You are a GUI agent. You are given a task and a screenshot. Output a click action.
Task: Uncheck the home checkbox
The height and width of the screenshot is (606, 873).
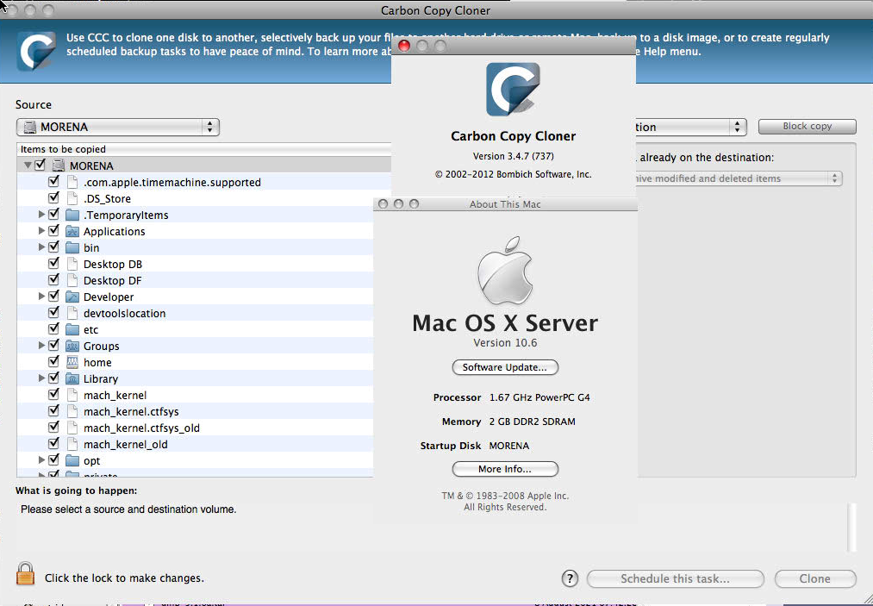point(54,361)
